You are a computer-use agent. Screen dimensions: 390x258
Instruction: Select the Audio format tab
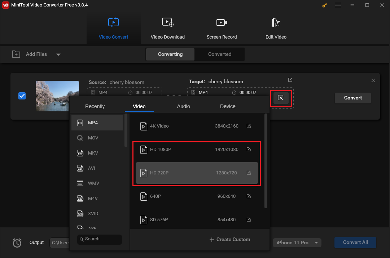[x=183, y=106]
